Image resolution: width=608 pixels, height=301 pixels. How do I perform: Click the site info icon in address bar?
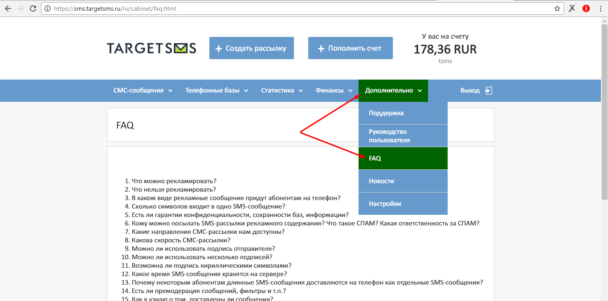coord(48,8)
